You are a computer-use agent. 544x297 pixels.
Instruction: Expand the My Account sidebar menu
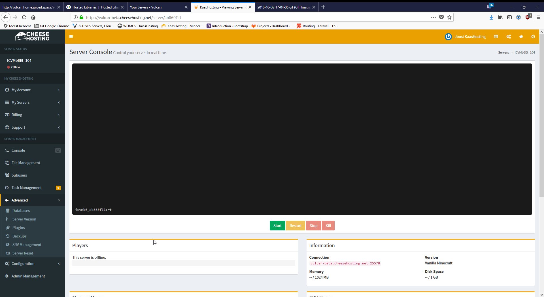pyautogui.click(x=33, y=90)
